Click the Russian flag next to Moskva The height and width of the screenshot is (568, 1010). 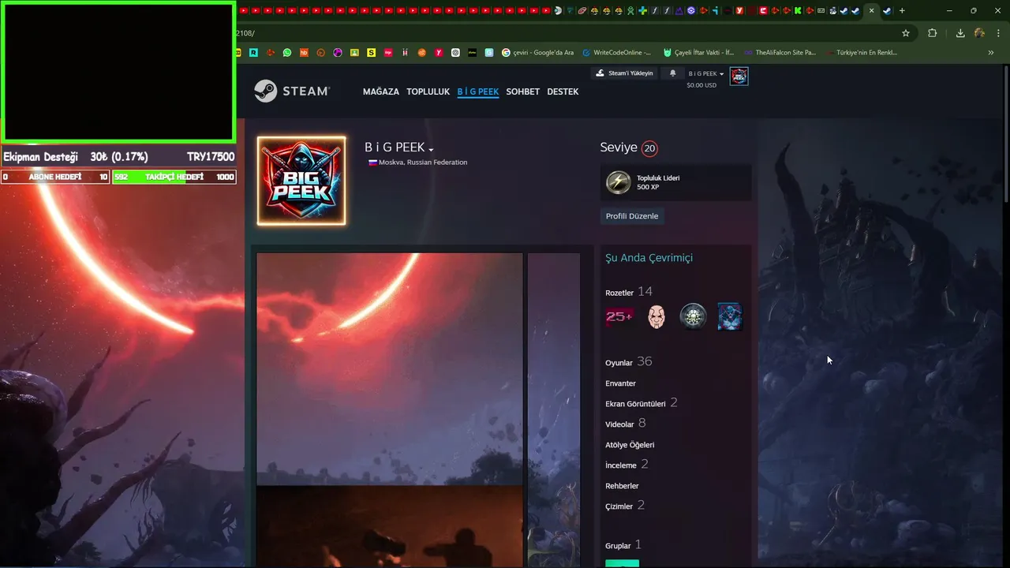click(x=372, y=163)
